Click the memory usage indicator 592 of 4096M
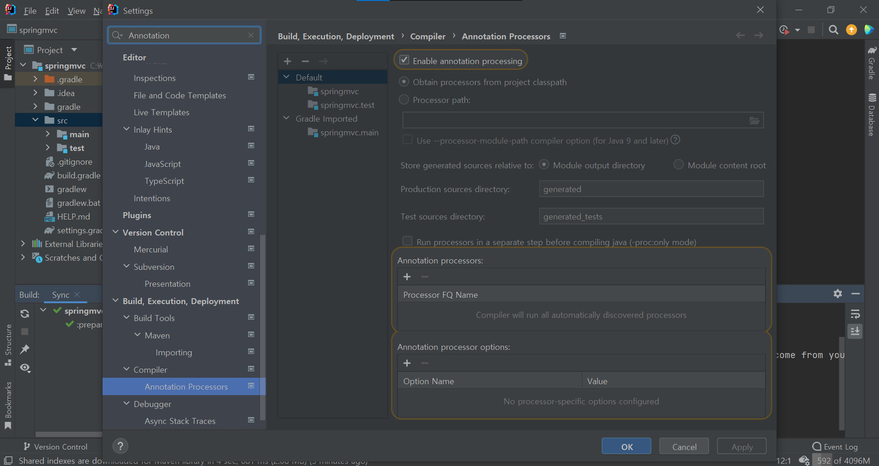Image resolution: width=879 pixels, height=466 pixels. [x=843, y=461]
